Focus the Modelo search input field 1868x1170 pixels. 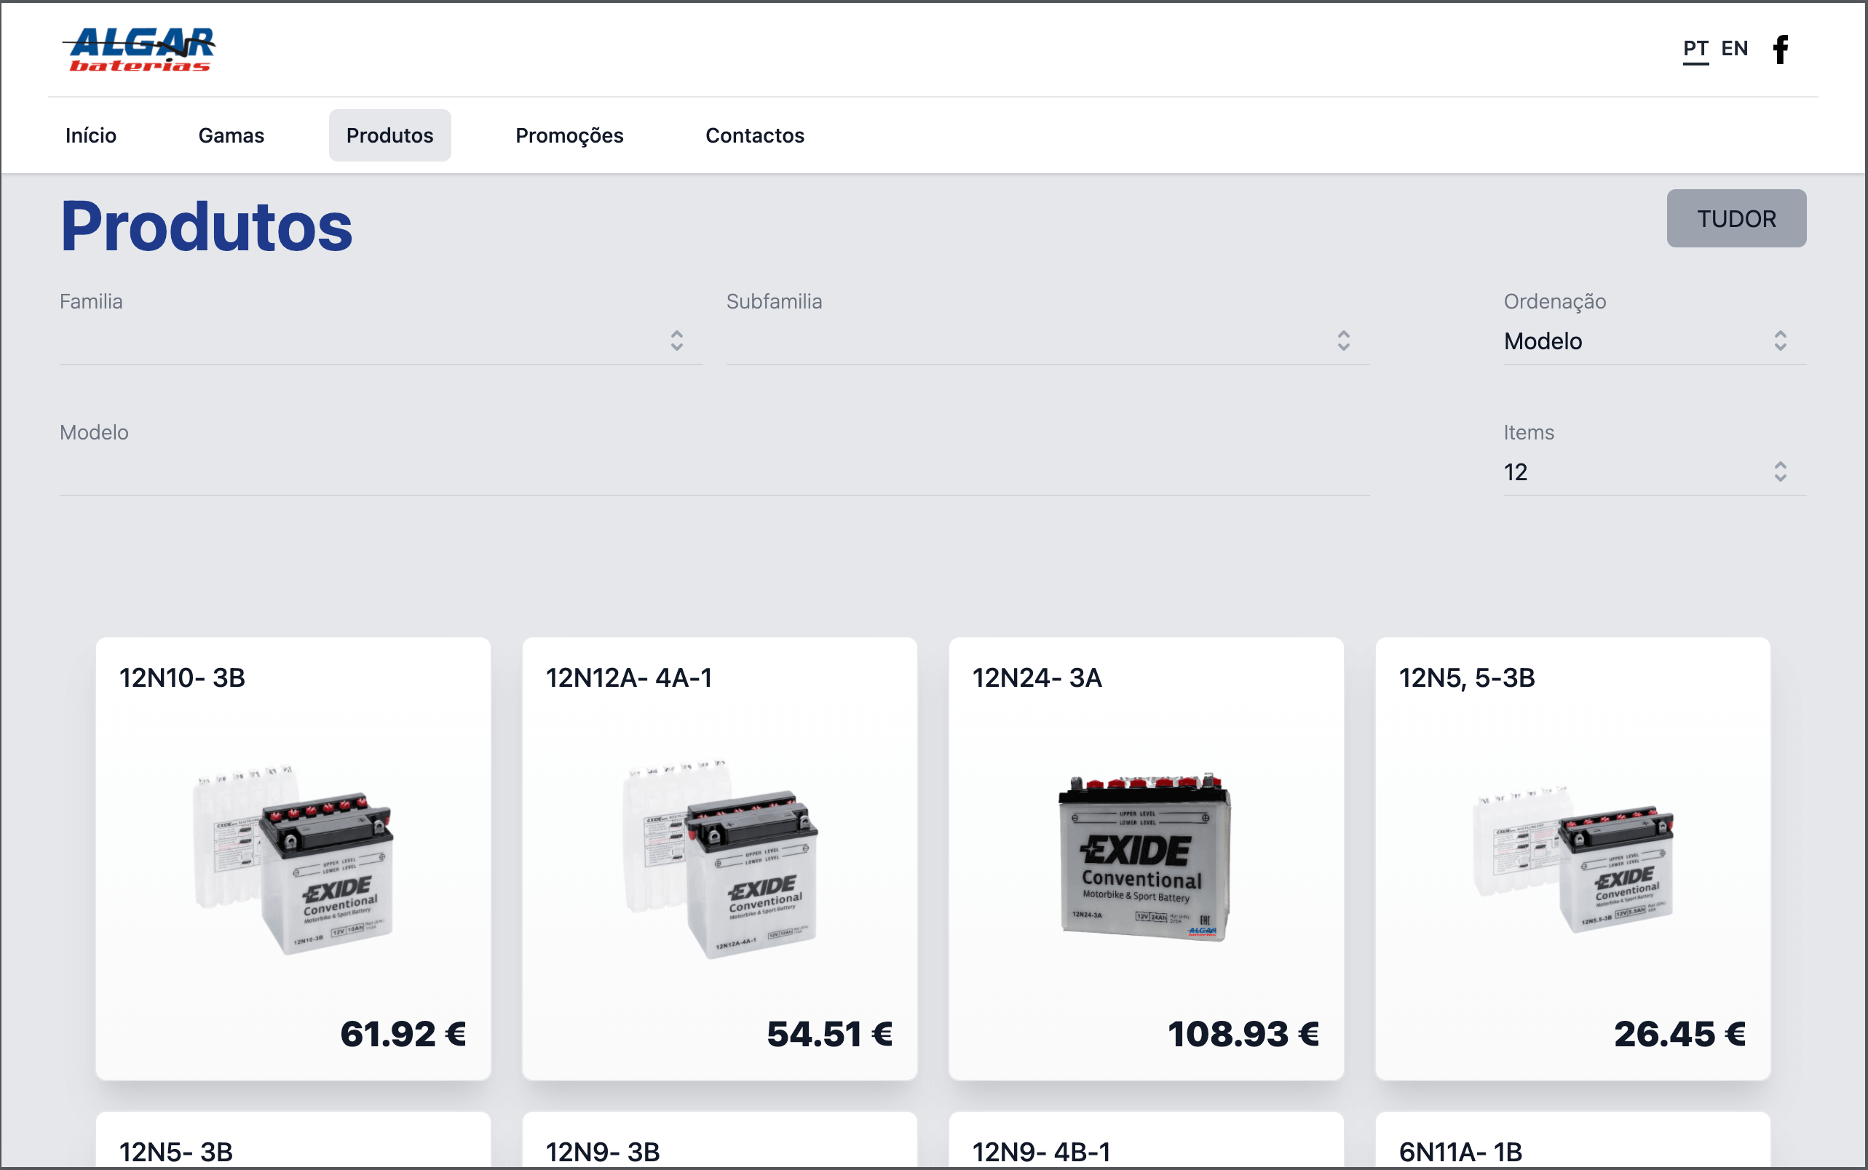(x=715, y=472)
